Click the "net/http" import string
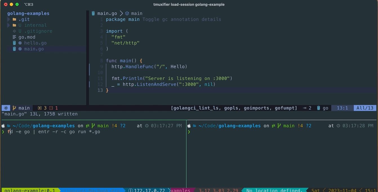 tap(125, 43)
